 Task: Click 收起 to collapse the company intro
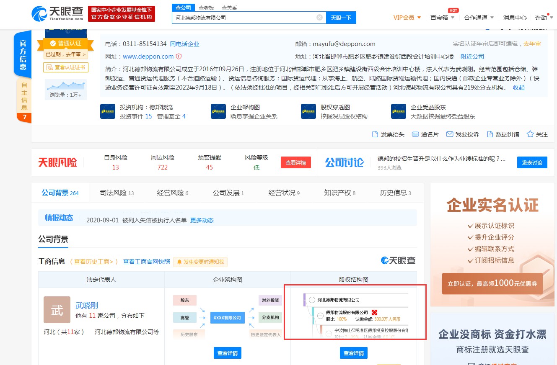point(518,87)
